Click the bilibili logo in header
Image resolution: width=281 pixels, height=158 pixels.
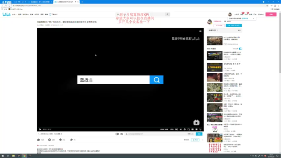click(x=6, y=14)
